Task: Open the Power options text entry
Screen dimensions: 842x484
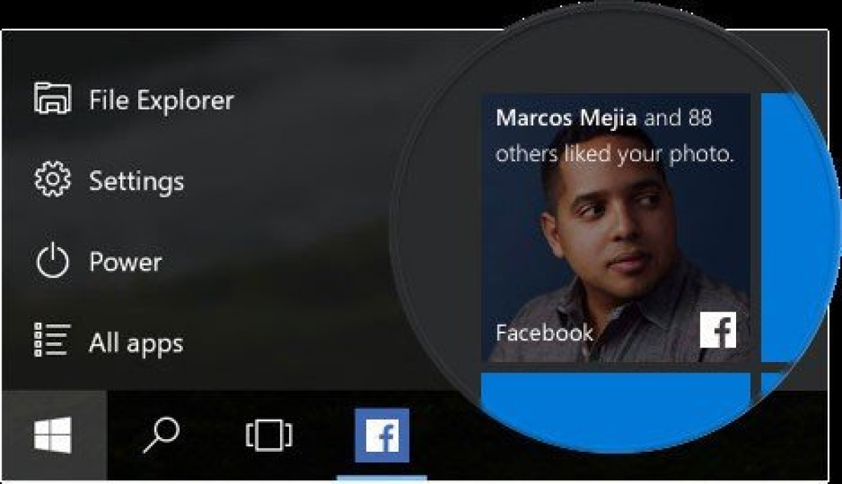Action: coord(126,263)
